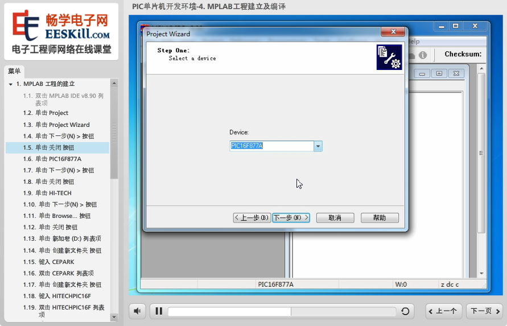
Task: Select menu item 1.2 单击 Project
Action: tap(46, 113)
